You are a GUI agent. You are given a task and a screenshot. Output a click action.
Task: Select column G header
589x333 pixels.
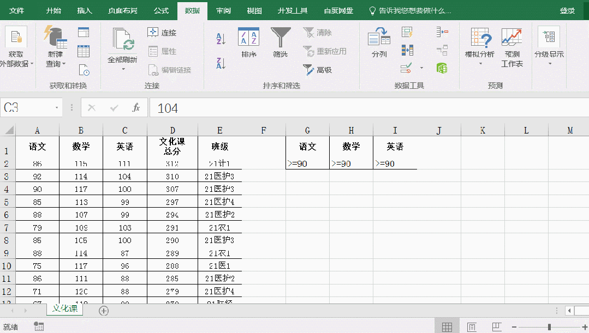(x=307, y=130)
